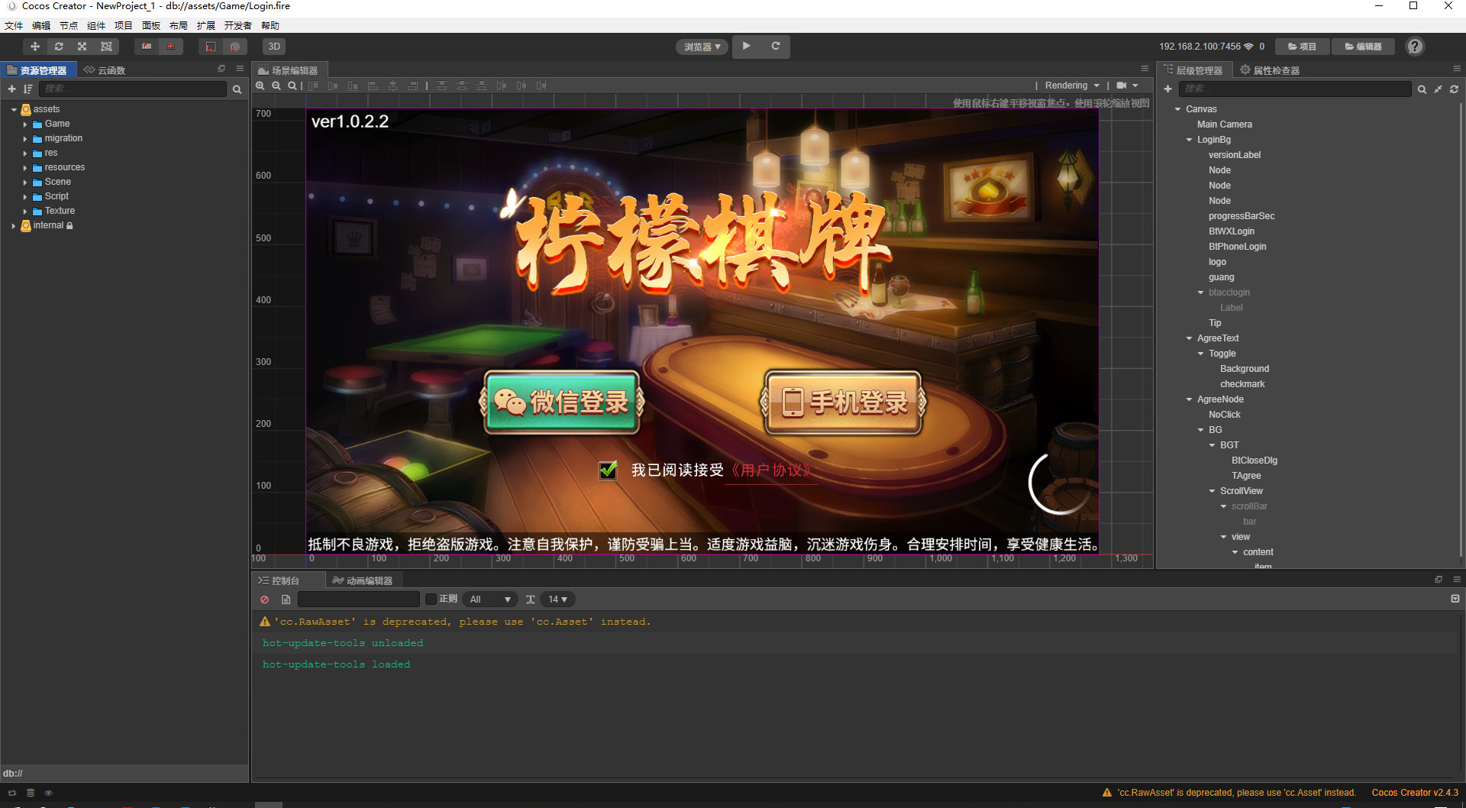Screen dimensions: 1466x808
Task: Clear the console logs
Action: [265, 600]
